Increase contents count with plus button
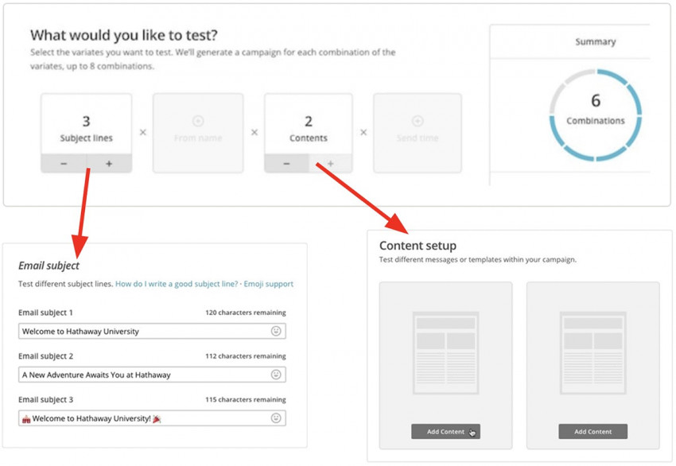Screen dimensions: 676x466 point(331,163)
